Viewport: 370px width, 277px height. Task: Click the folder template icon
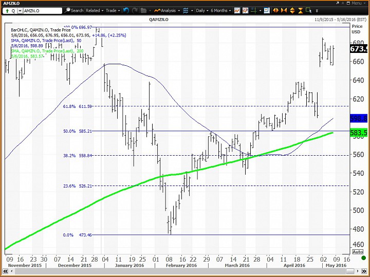point(143,11)
